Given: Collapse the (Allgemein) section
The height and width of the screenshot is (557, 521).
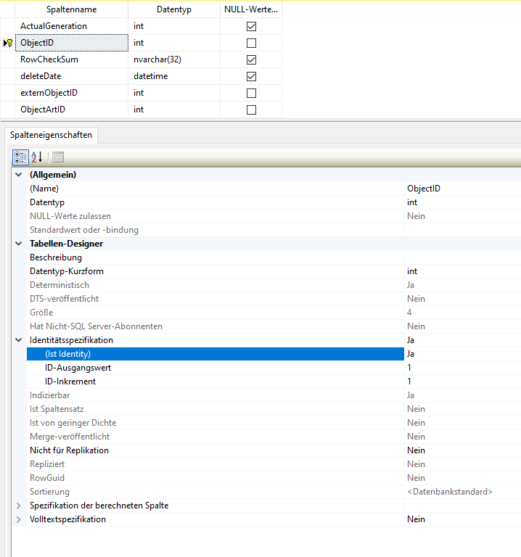Looking at the screenshot, I should [x=19, y=175].
